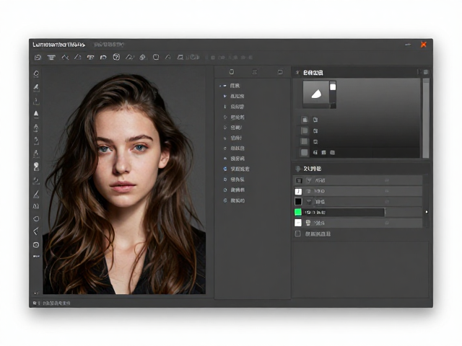Click the small white swatch beside the preview thumbnail
Screen dimensions: 462x346
(x=333, y=86)
